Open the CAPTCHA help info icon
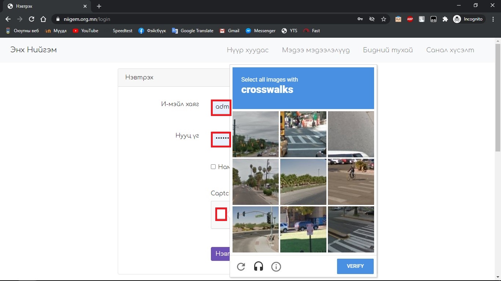The height and width of the screenshot is (281, 501). coord(276,267)
